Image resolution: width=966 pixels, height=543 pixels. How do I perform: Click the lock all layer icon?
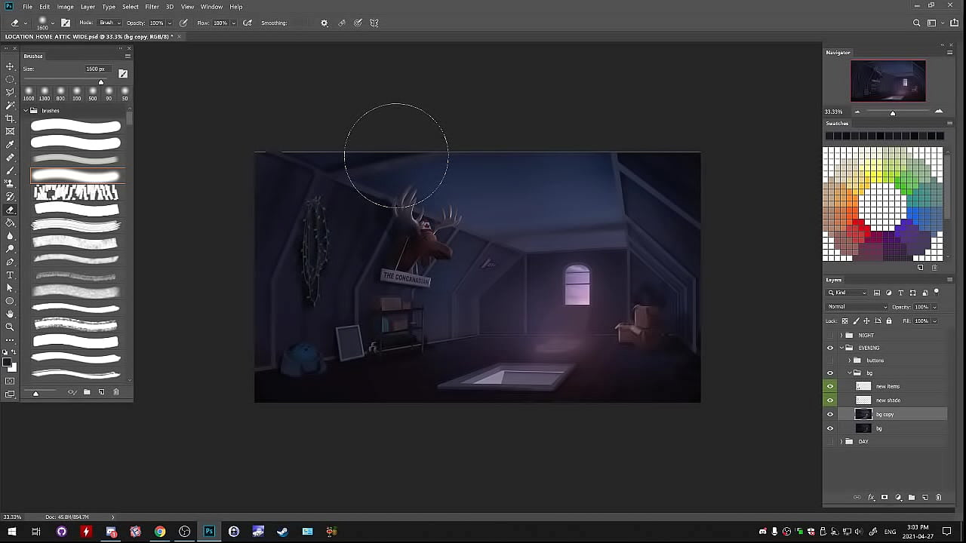click(x=888, y=321)
